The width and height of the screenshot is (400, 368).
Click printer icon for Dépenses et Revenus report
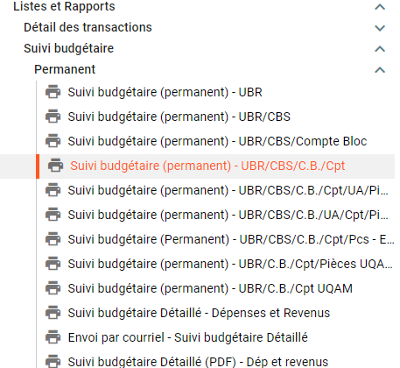click(x=53, y=313)
